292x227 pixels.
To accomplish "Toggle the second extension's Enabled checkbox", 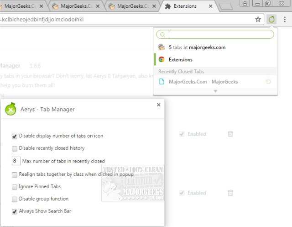I will tap(182, 193).
